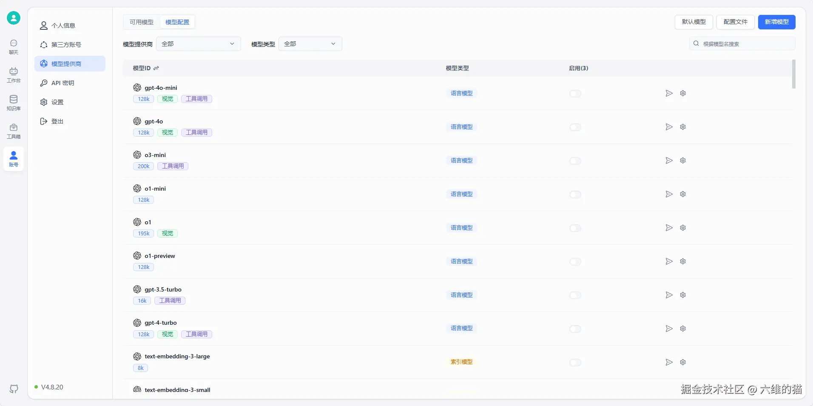
Task: Open the account (账号) sidebar section
Action: click(x=14, y=159)
